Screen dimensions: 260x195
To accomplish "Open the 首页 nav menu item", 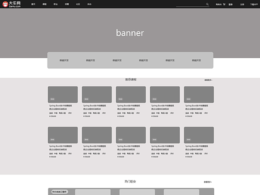I will point(33,4).
